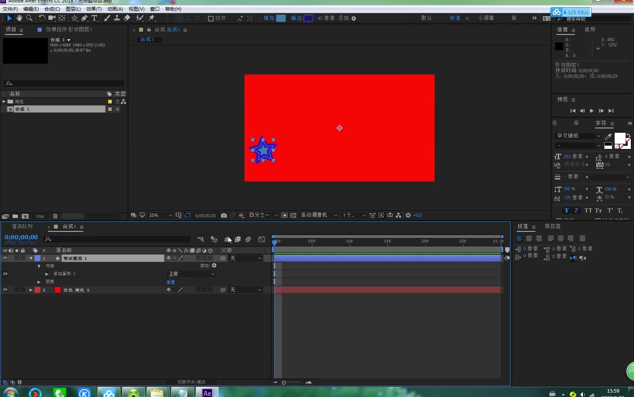Select the Hand tool
This screenshot has width=634, height=397.
pyautogui.click(x=19, y=18)
